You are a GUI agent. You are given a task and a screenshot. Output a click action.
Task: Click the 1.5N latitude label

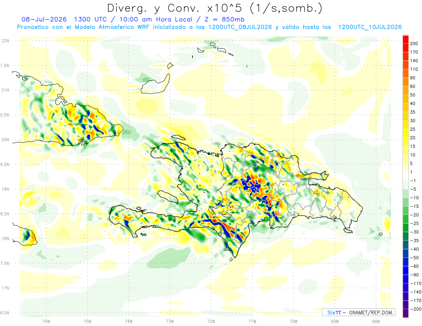pos(5,65)
